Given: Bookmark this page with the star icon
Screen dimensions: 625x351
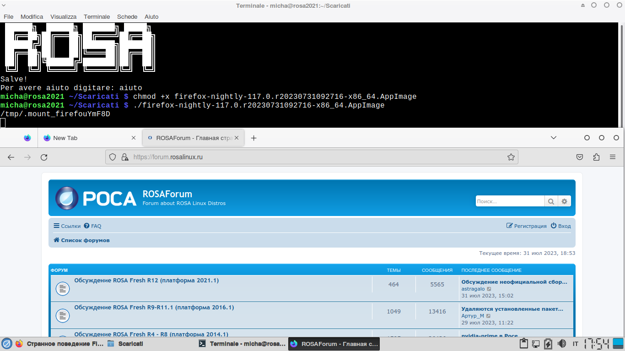Looking at the screenshot, I should point(511,157).
